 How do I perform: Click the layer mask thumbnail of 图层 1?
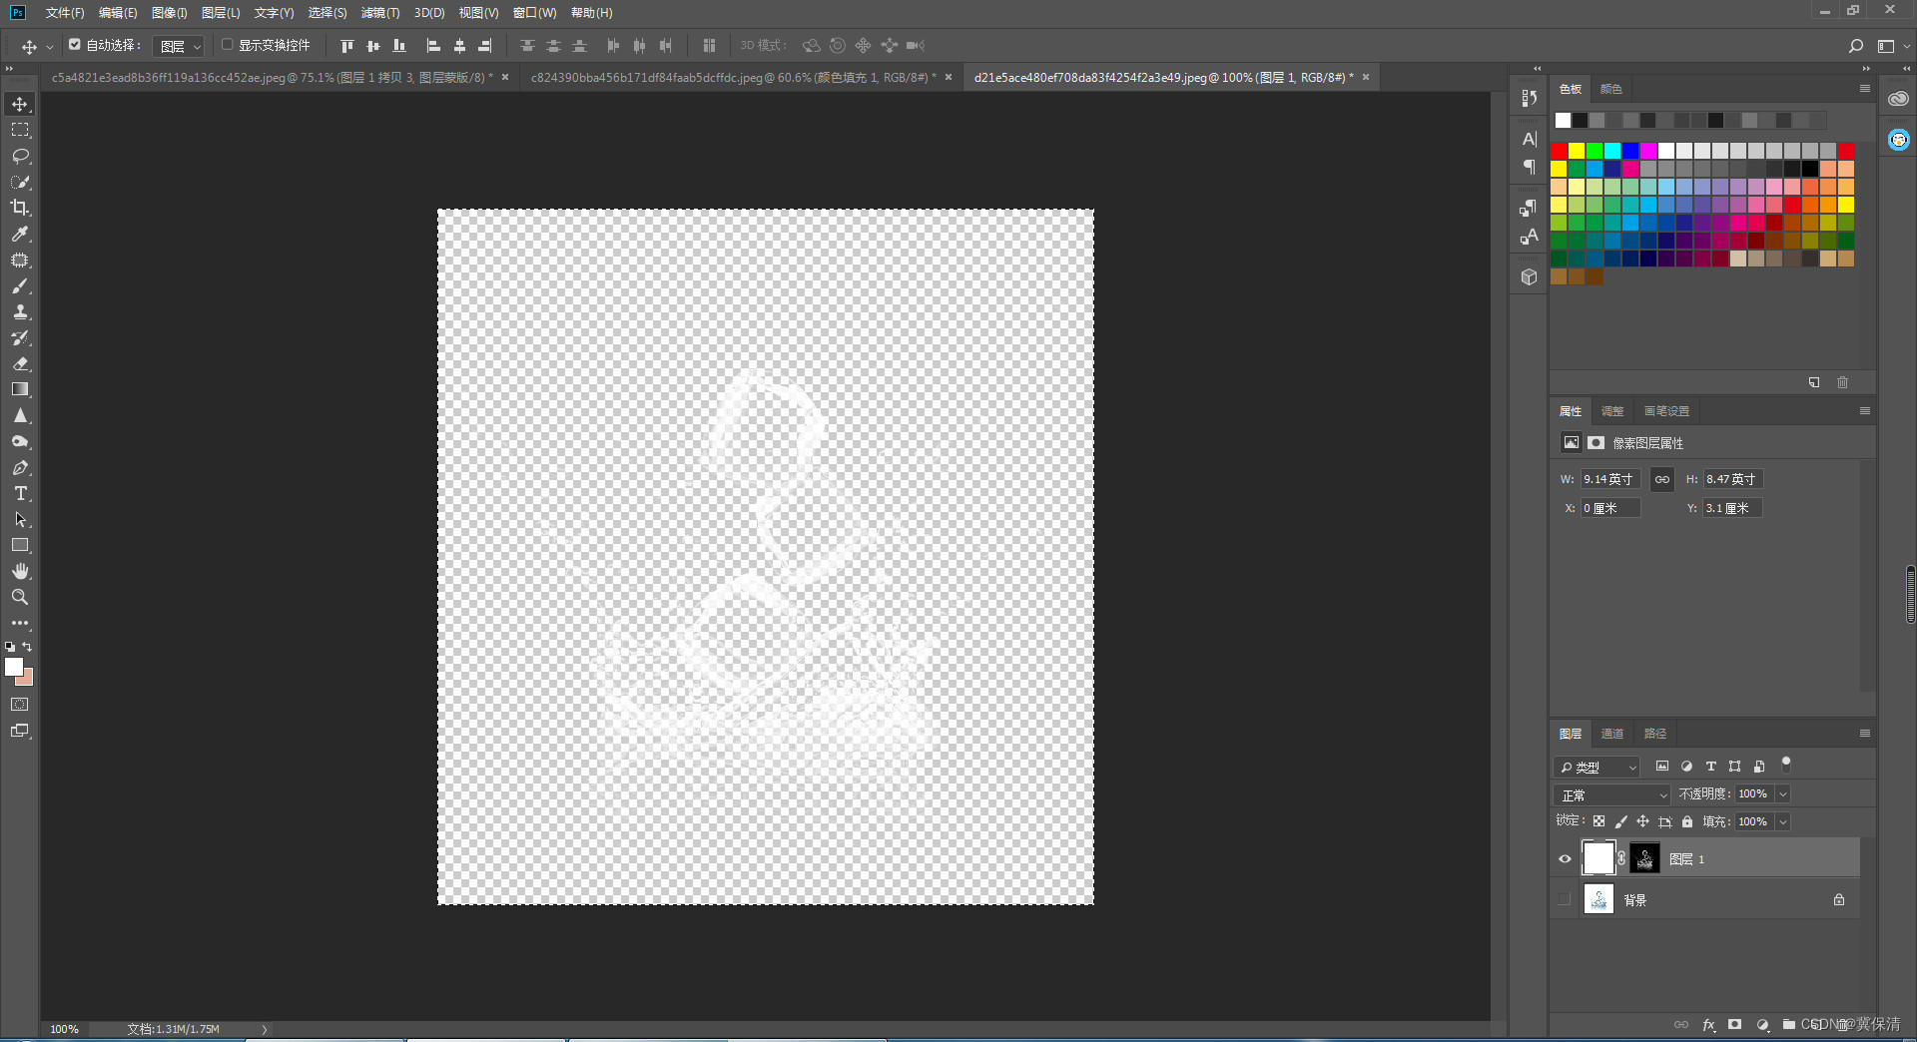pos(1644,858)
